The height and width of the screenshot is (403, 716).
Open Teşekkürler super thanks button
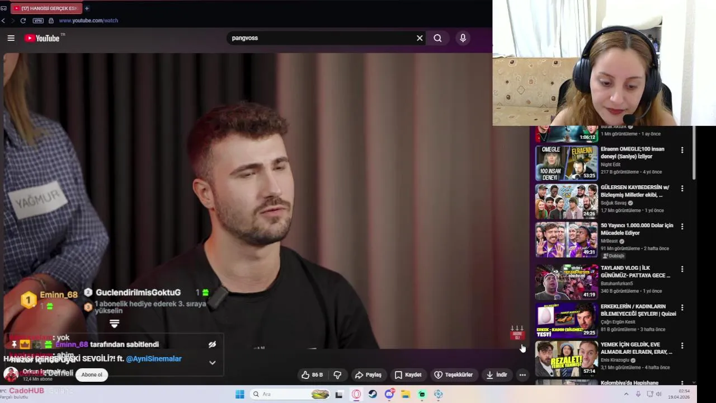454,375
